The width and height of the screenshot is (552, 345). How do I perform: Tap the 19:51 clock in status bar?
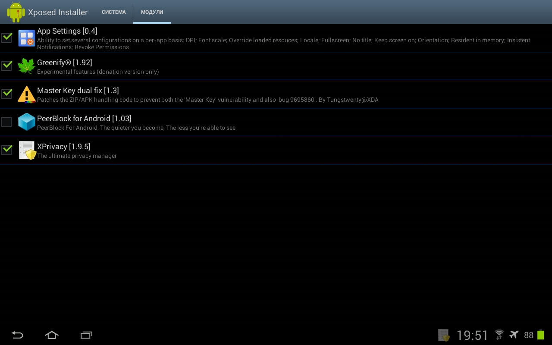(472, 335)
